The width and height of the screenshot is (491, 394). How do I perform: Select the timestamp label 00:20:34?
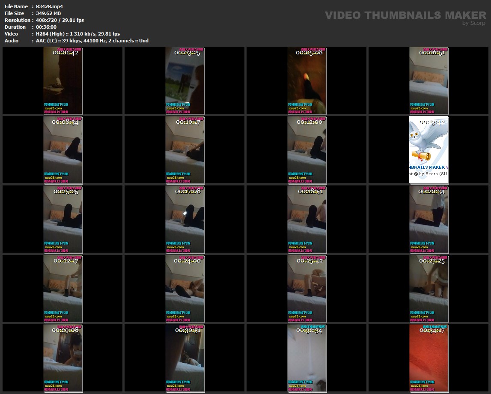(431, 191)
